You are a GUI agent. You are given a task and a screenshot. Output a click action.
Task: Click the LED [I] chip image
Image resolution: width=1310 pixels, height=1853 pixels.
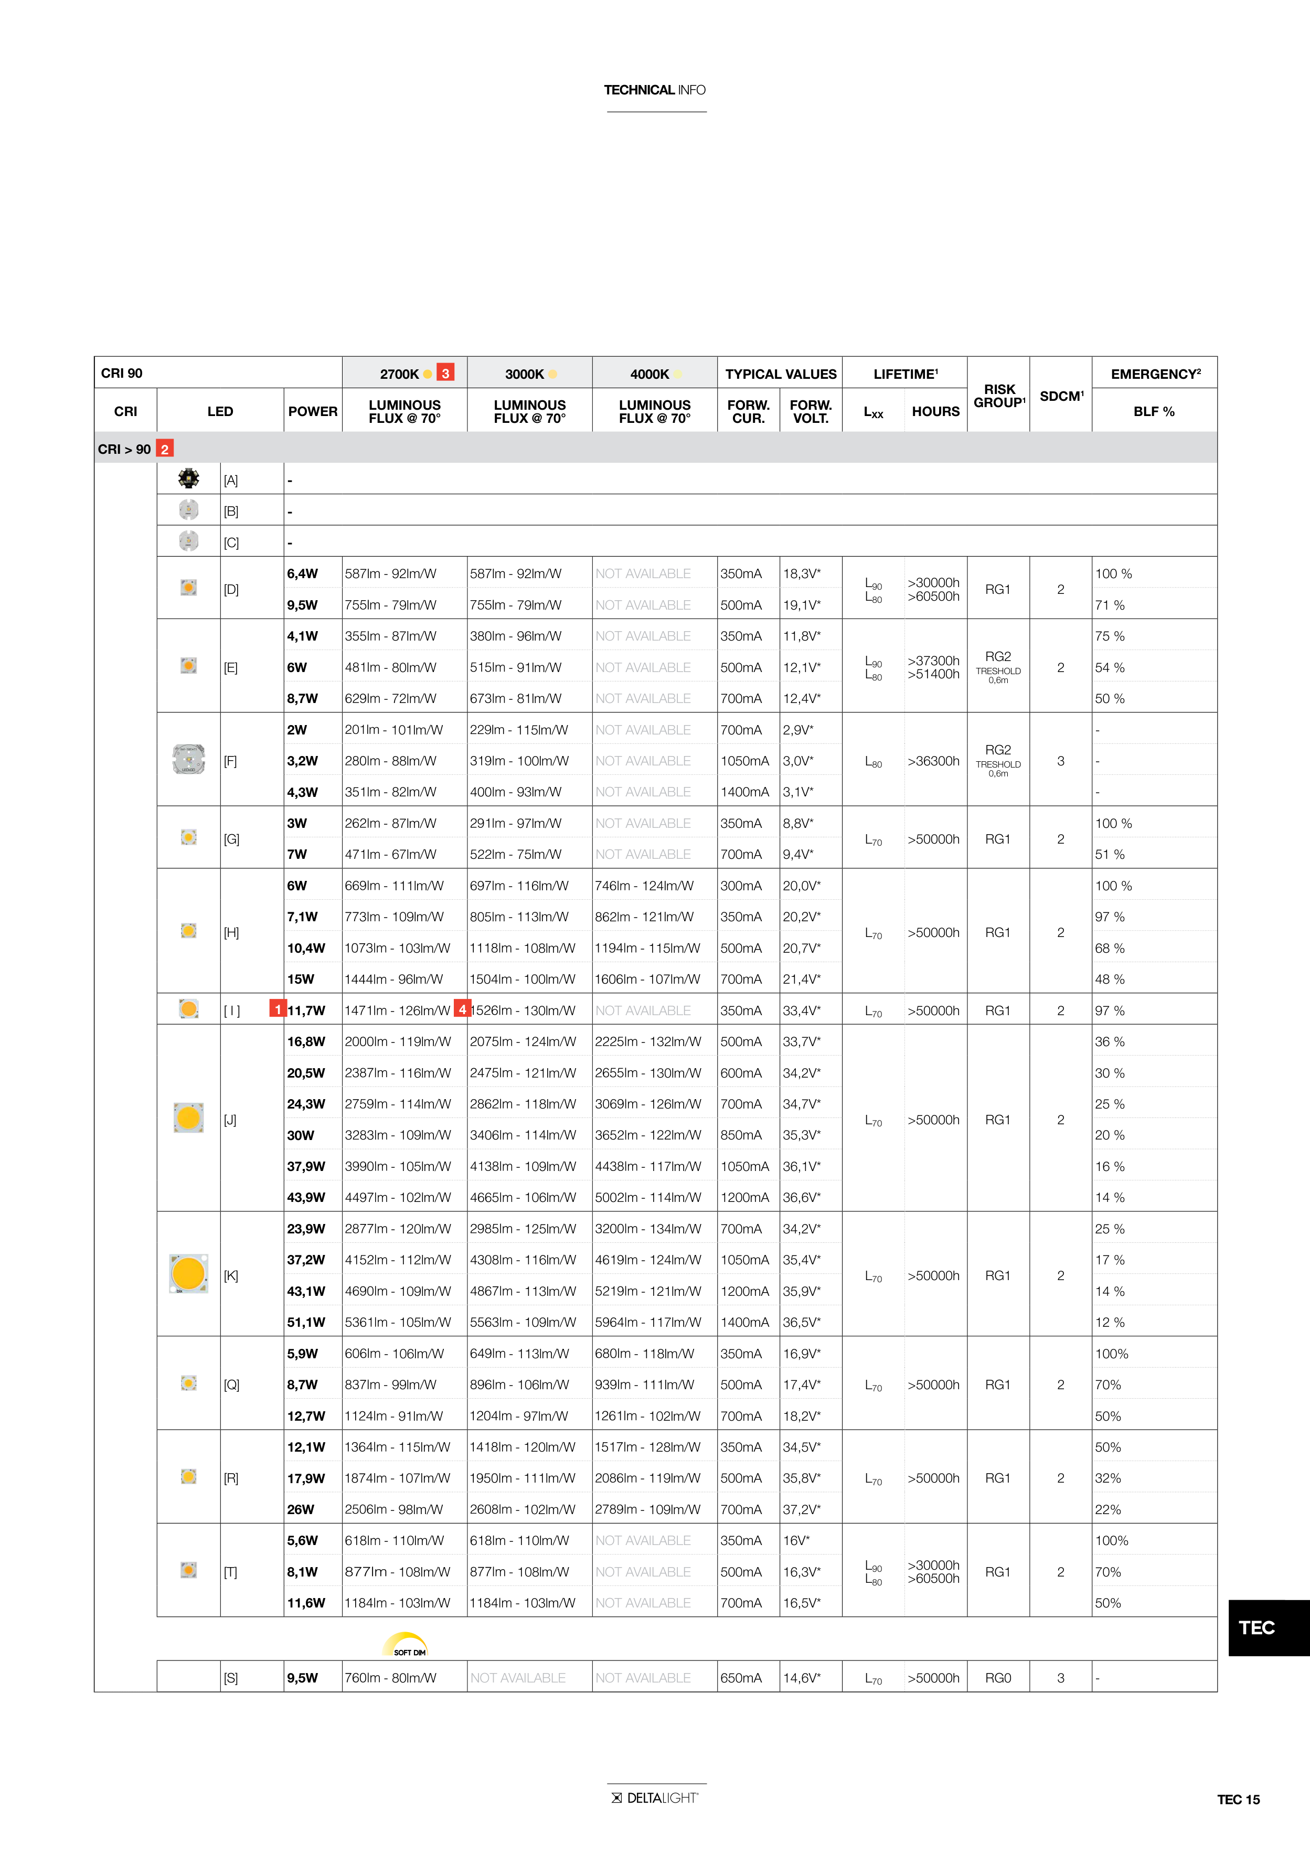189,1009
